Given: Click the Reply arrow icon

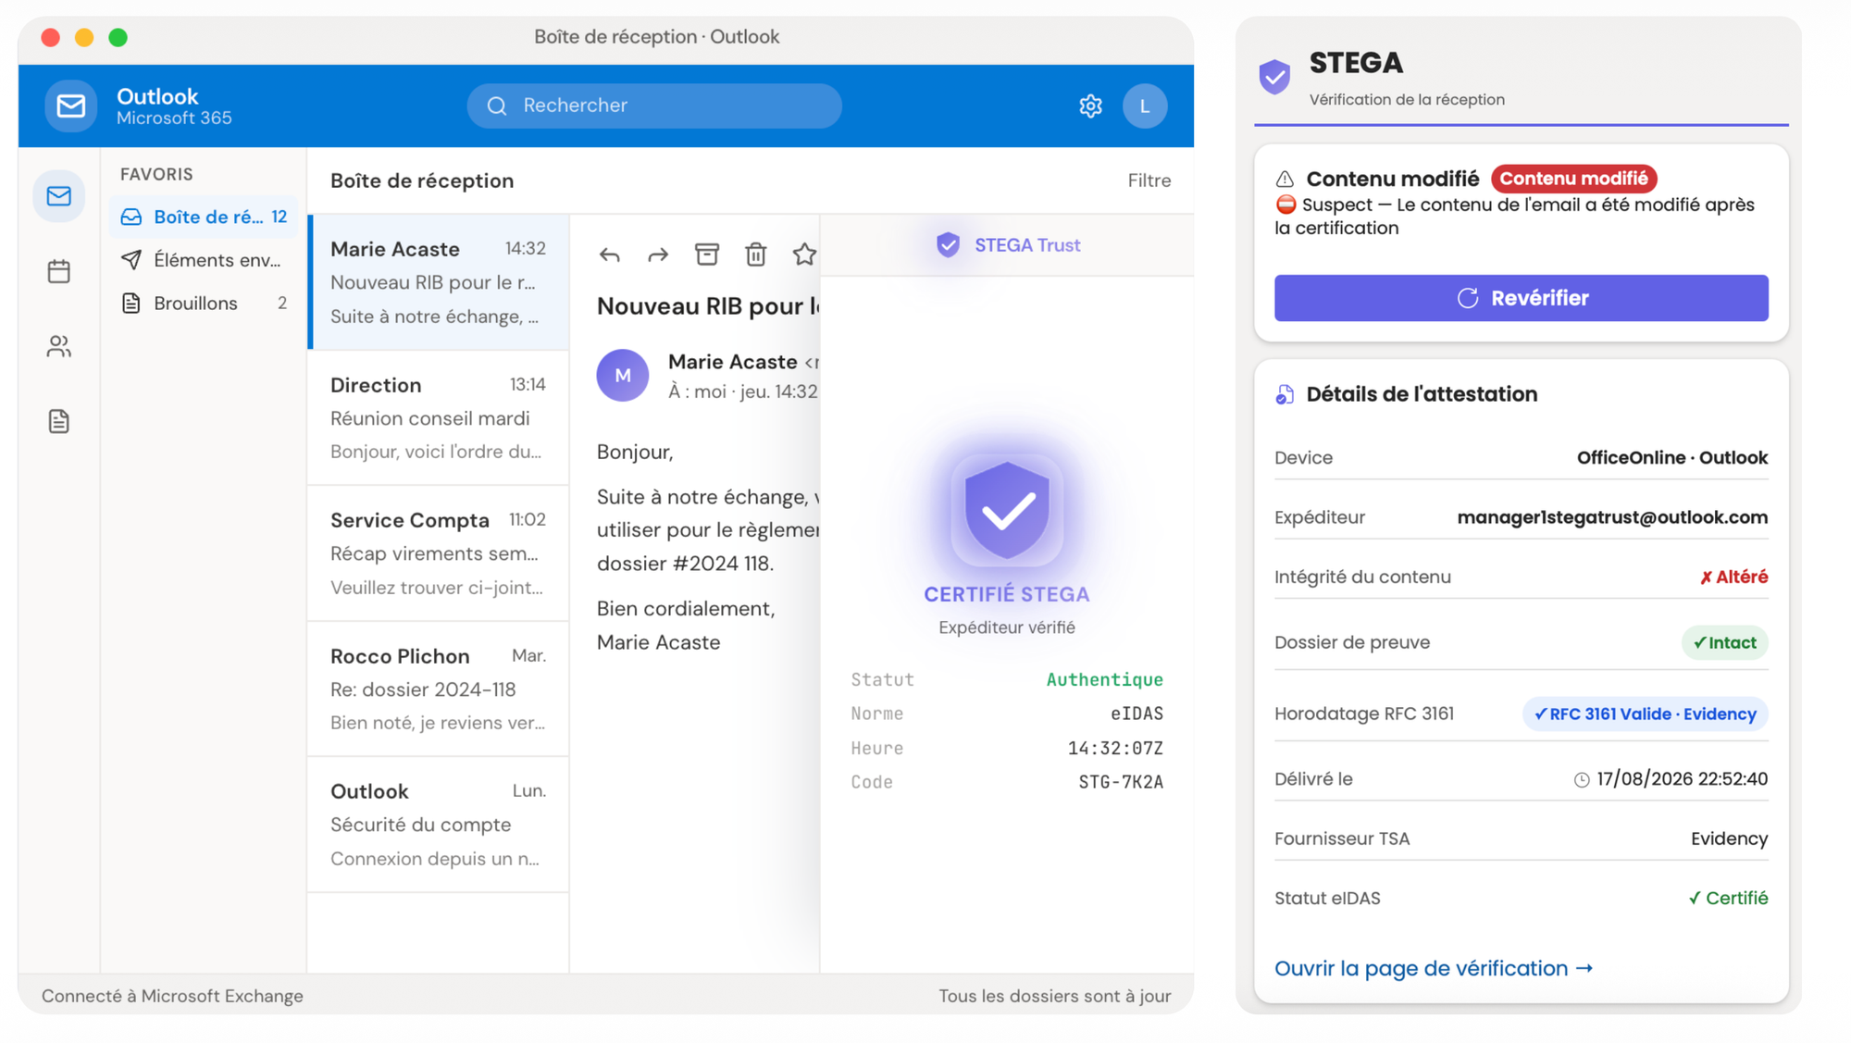Looking at the screenshot, I should click(609, 255).
